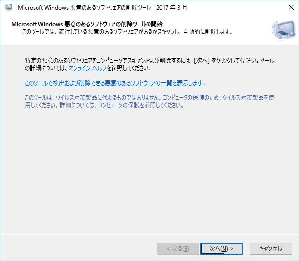Click the grey note starting 'このツールは、ウイルス対策製品'
This screenshot has height=261, width=299.
[x=149, y=101]
